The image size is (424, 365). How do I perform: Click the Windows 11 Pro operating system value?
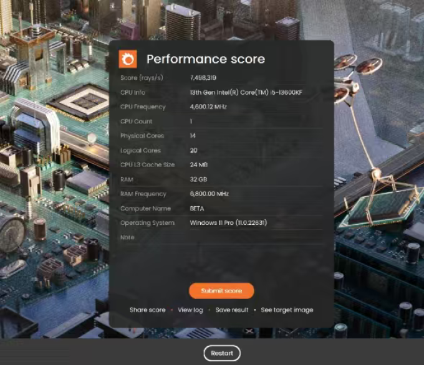coord(228,222)
